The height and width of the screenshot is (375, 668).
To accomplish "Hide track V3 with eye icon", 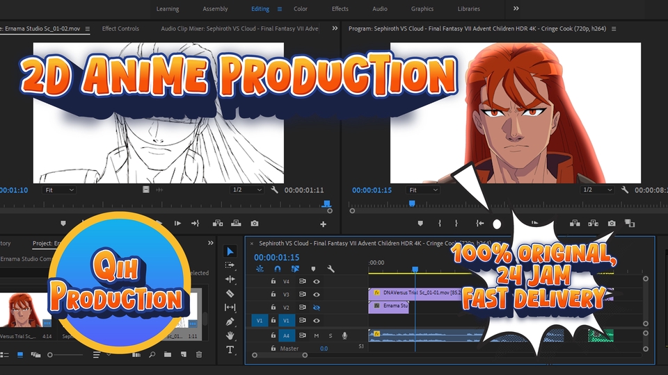I will [x=317, y=294].
